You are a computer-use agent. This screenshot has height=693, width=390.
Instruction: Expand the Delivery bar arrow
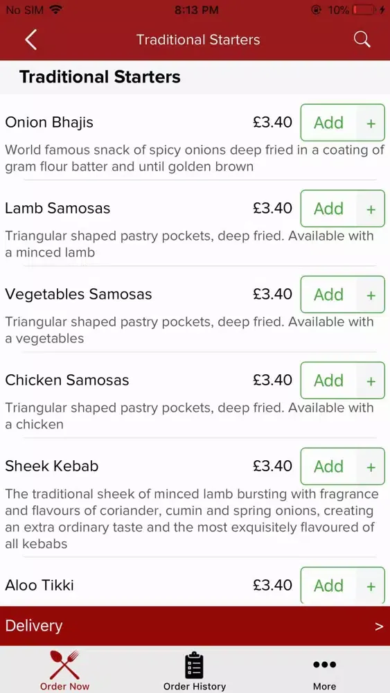pos(379,626)
